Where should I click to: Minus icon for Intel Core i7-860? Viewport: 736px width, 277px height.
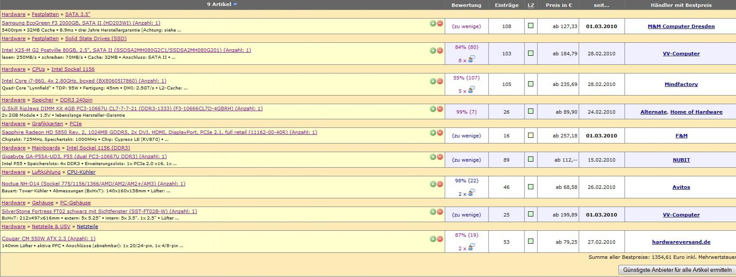coord(440,81)
